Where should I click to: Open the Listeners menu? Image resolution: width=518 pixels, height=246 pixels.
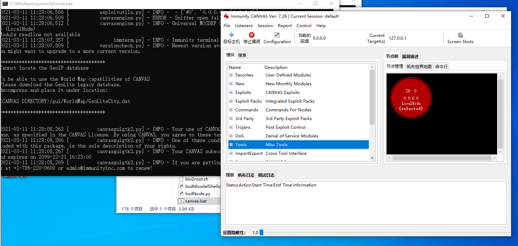pyautogui.click(x=244, y=25)
